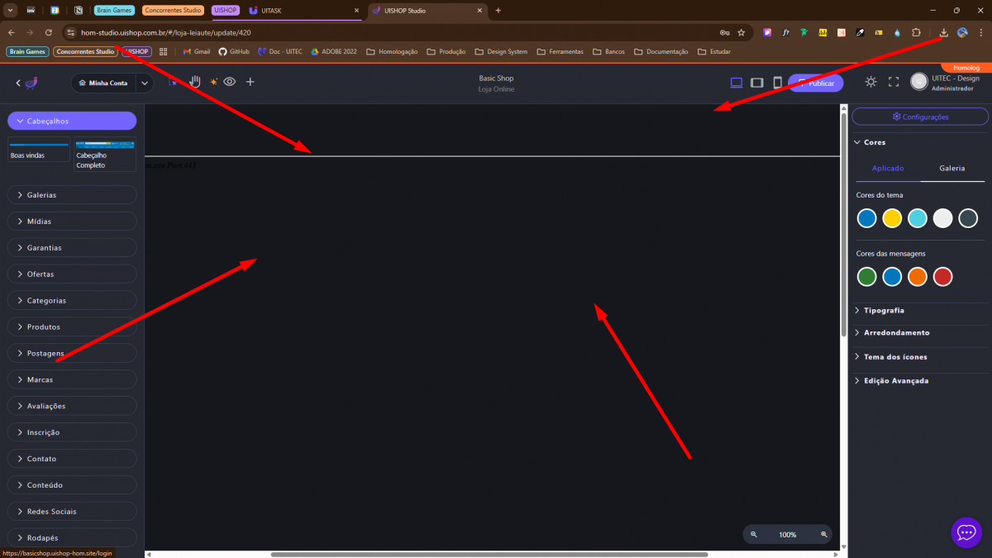This screenshot has height=558, width=992.
Task: Expand the Galerias category
Action: pyautogui.click(x=72, y=195)
